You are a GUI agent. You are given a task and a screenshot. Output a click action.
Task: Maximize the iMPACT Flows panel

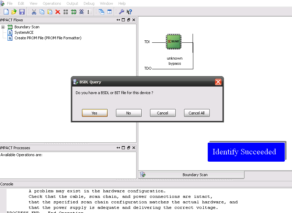(123, 20)
